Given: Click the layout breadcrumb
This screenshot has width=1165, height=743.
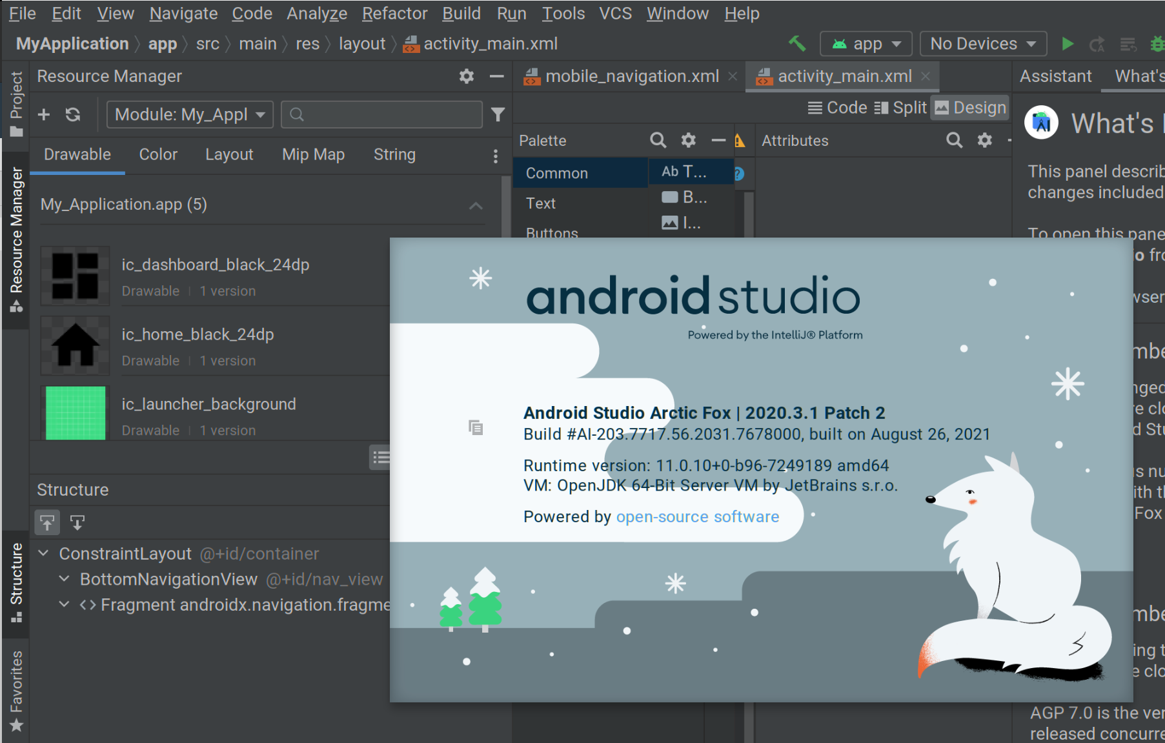Looking at the screenshot, I should (x=362, y=44).
